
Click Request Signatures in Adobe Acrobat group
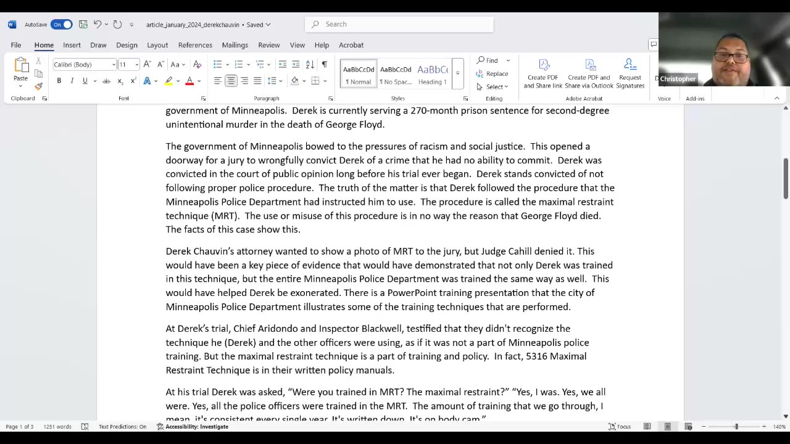pyautogui.click(x=630, y=74)
